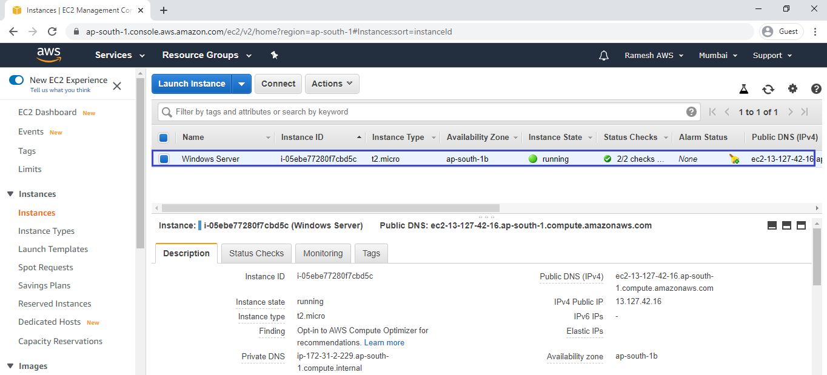Viewport: 827px width, 375px height.
Task: Switch to the Tags tab
Action: pos(371,253)
